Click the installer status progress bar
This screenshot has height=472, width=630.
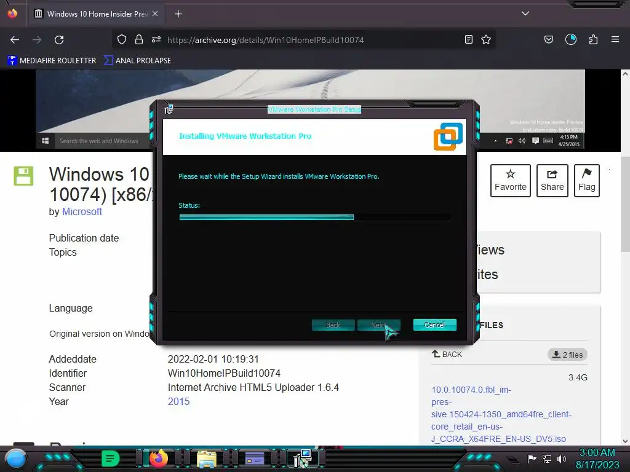[x=314, y=217]
